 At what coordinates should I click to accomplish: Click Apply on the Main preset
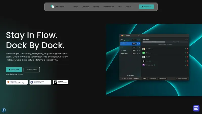[x=134, y=40]
